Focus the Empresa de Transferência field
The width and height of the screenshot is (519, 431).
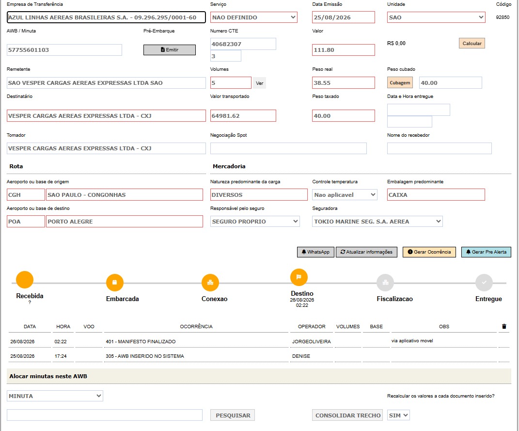pos(106,17)
